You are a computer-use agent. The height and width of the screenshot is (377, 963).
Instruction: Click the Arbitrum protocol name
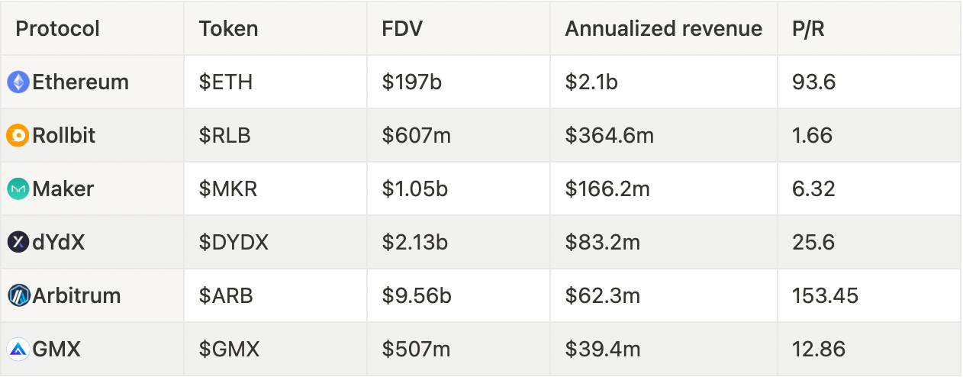pyautogui.click(x=76, y=295)
